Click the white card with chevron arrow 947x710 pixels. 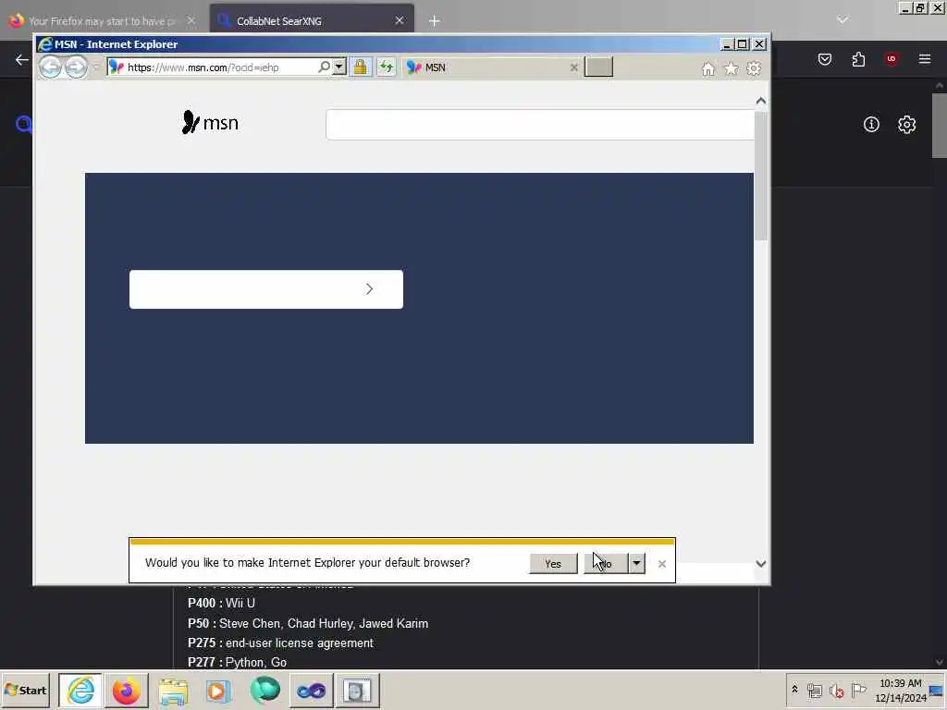pos(265,289)
